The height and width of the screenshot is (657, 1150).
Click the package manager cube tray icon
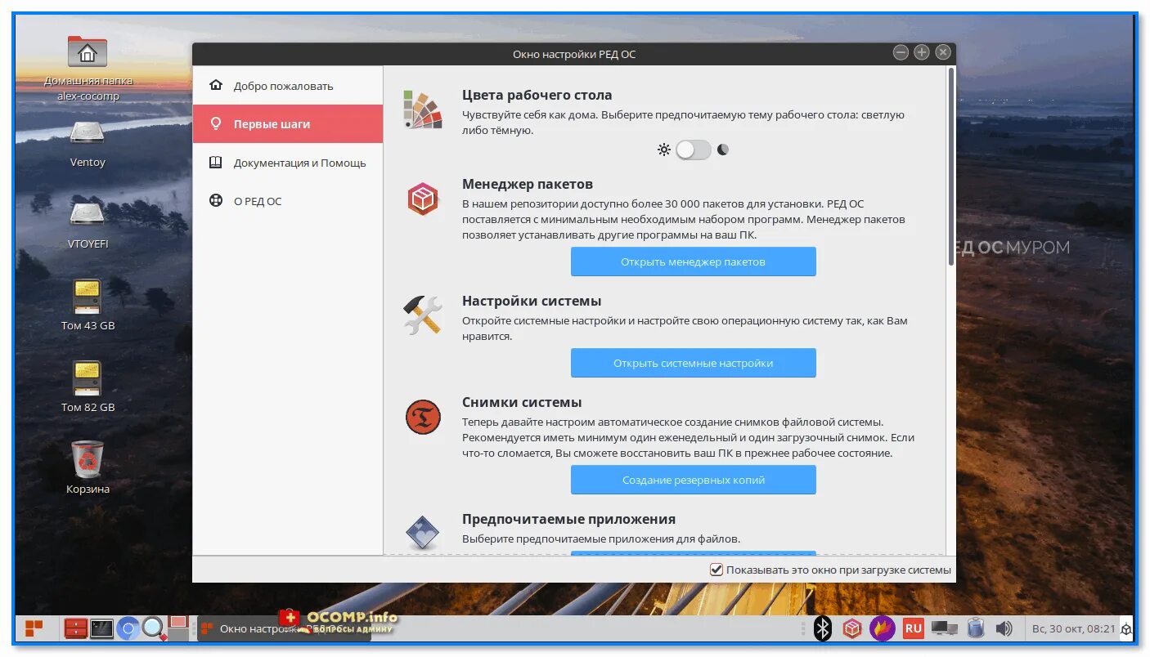852,628
